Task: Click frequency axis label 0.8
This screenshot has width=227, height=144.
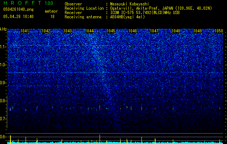Action: pyautogui.click(x=3, y=101)
